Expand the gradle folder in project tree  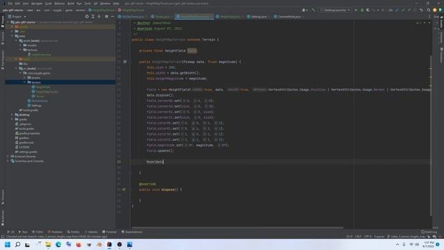coord(12,119)
